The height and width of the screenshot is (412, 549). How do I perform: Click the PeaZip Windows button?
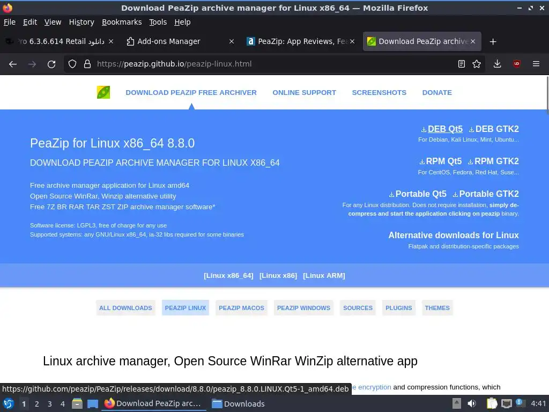coord(303,307)
